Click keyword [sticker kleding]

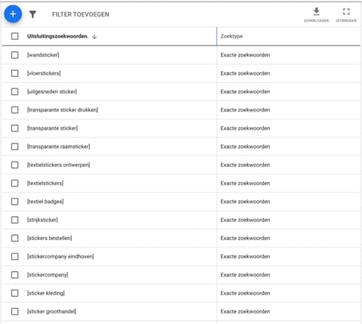(46, 293)
